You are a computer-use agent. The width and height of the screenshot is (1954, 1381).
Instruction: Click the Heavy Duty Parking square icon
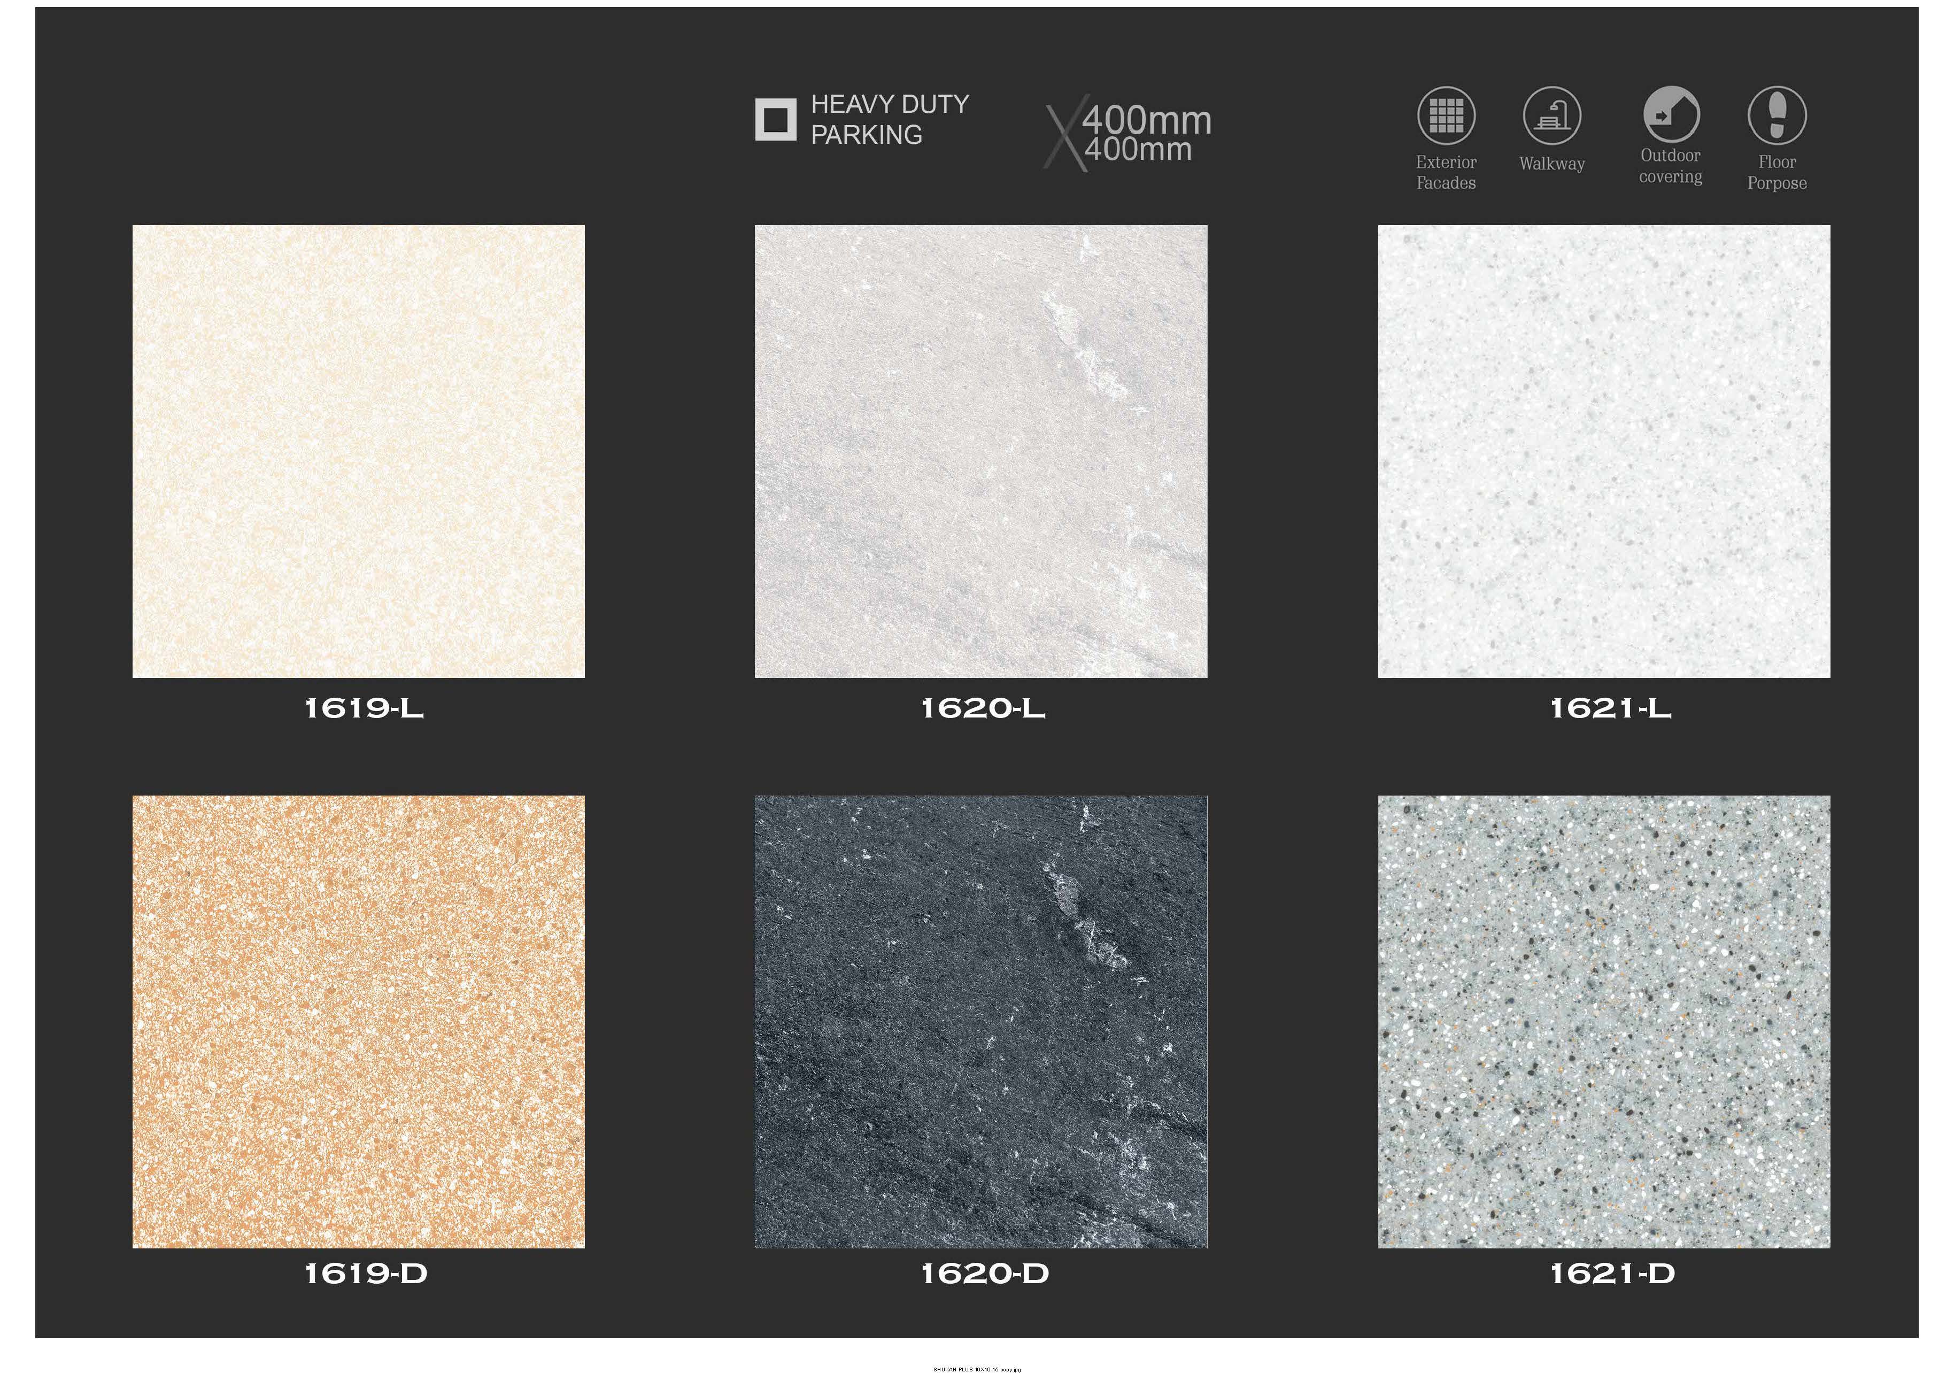[775, 119]
